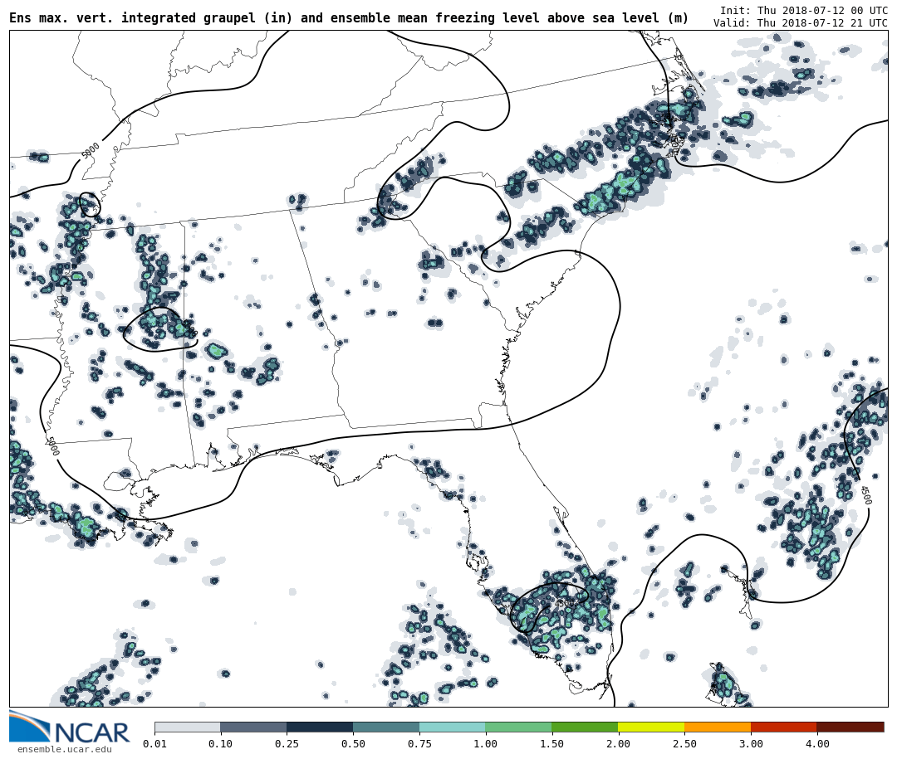The image size is (897, 759).
Task: Pick the red 3.00–4.00 colorbar swatch
Action: (x=783, y=727)
